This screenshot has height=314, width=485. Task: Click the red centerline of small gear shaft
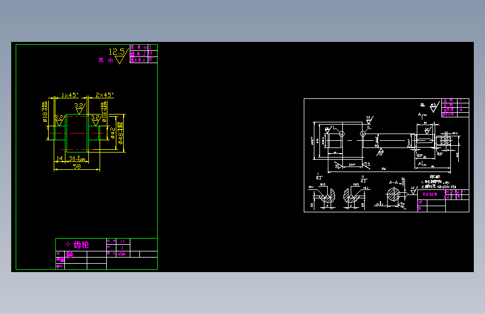77,133
